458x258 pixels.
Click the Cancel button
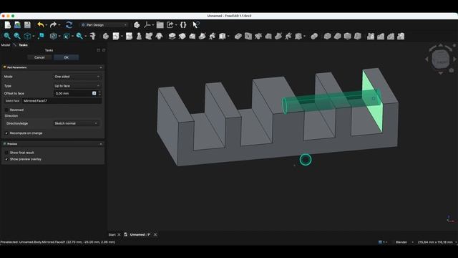tap(39, 57)
